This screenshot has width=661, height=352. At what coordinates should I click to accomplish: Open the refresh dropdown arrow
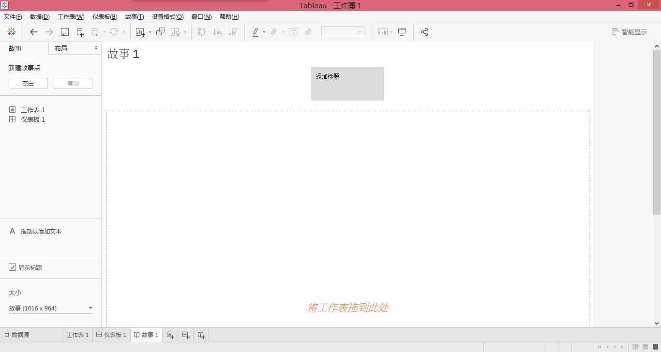(x=124, y=32)
